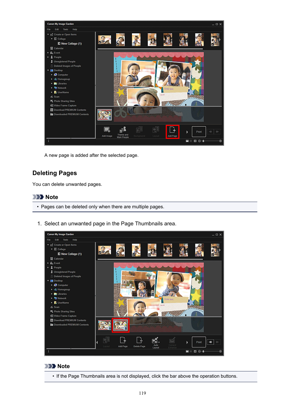Click thumbnail strip scrollbar in upper window
This screenshot has height=404, width=285.
click(x=150, y=49)
